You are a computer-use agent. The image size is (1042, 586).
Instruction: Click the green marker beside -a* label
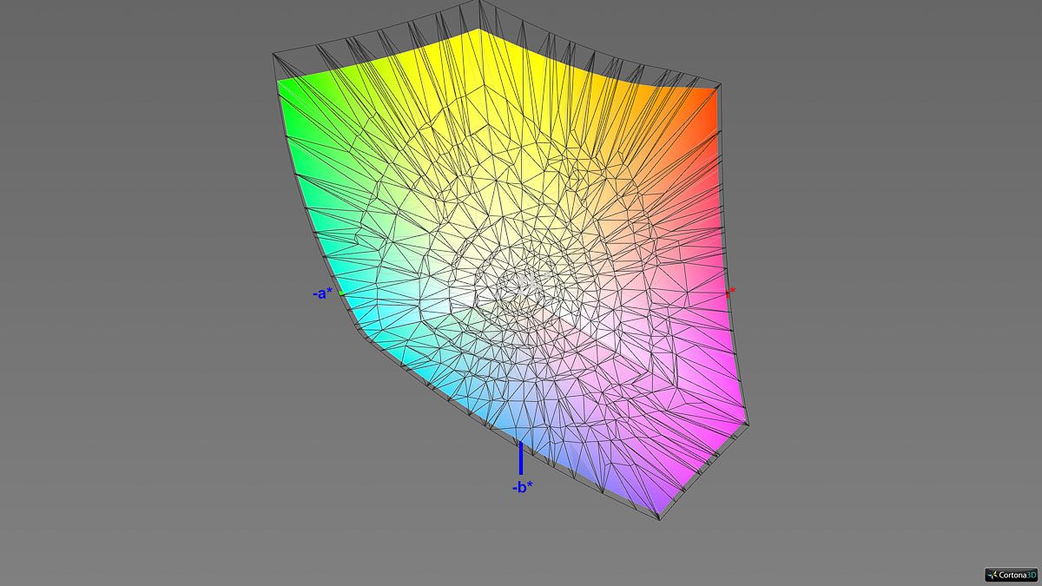tap(340, 294)
